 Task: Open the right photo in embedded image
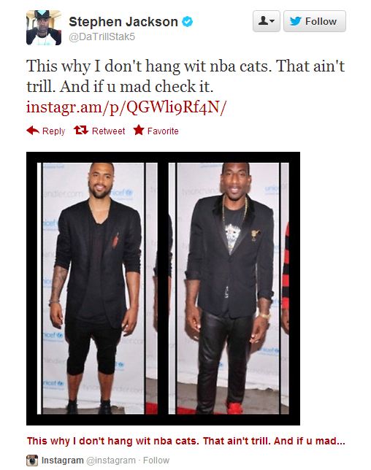pyautogui.click(x=229, y=288)
